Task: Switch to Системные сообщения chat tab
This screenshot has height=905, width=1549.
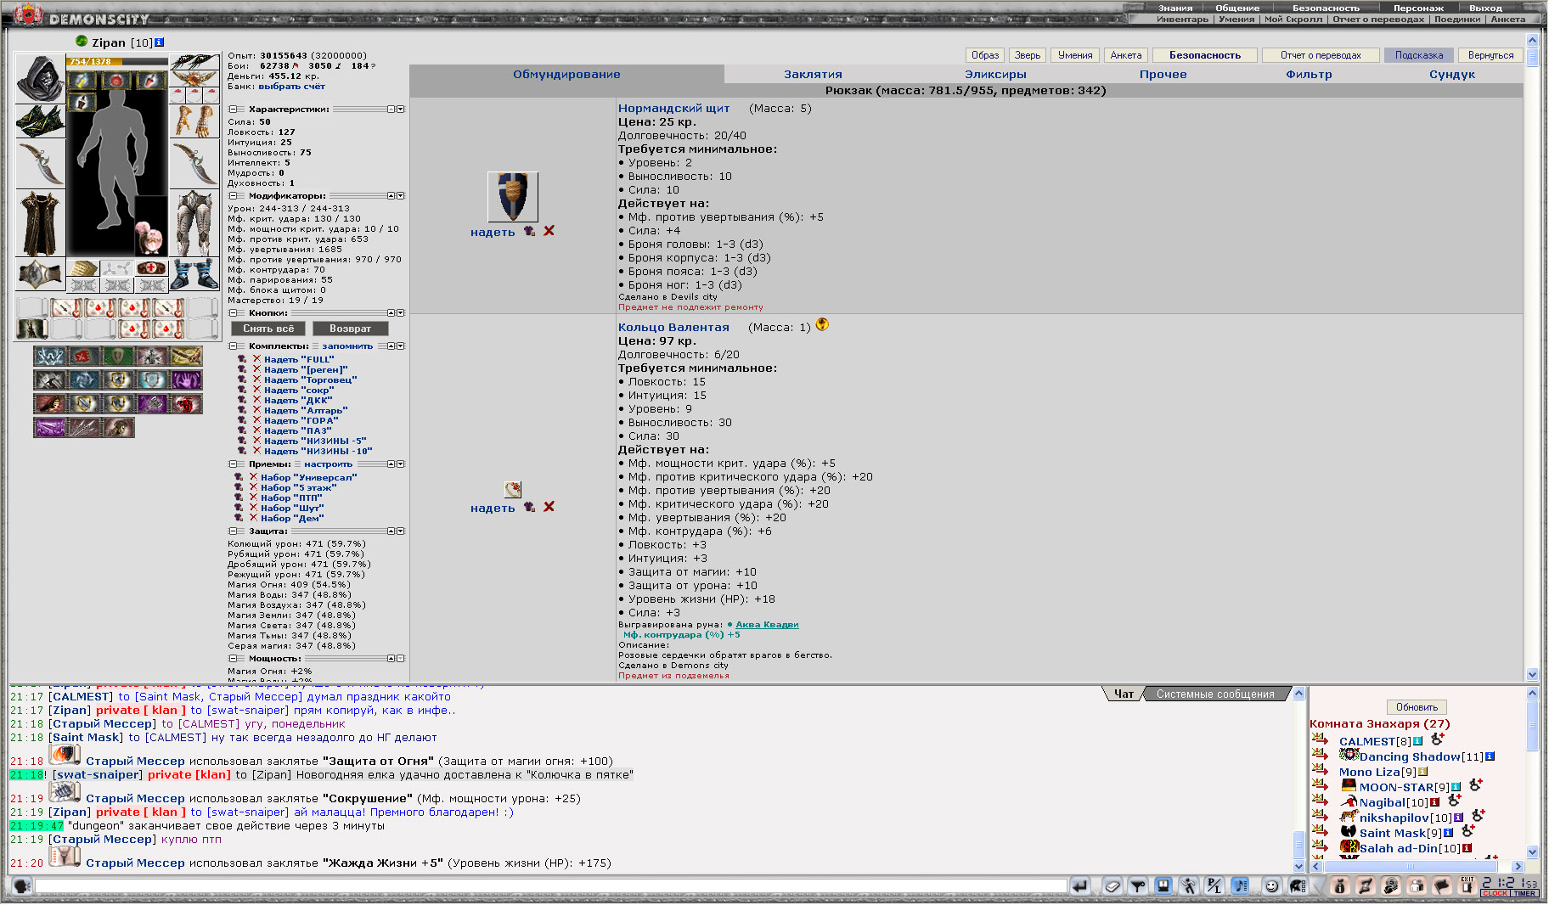Action: 1215,694
